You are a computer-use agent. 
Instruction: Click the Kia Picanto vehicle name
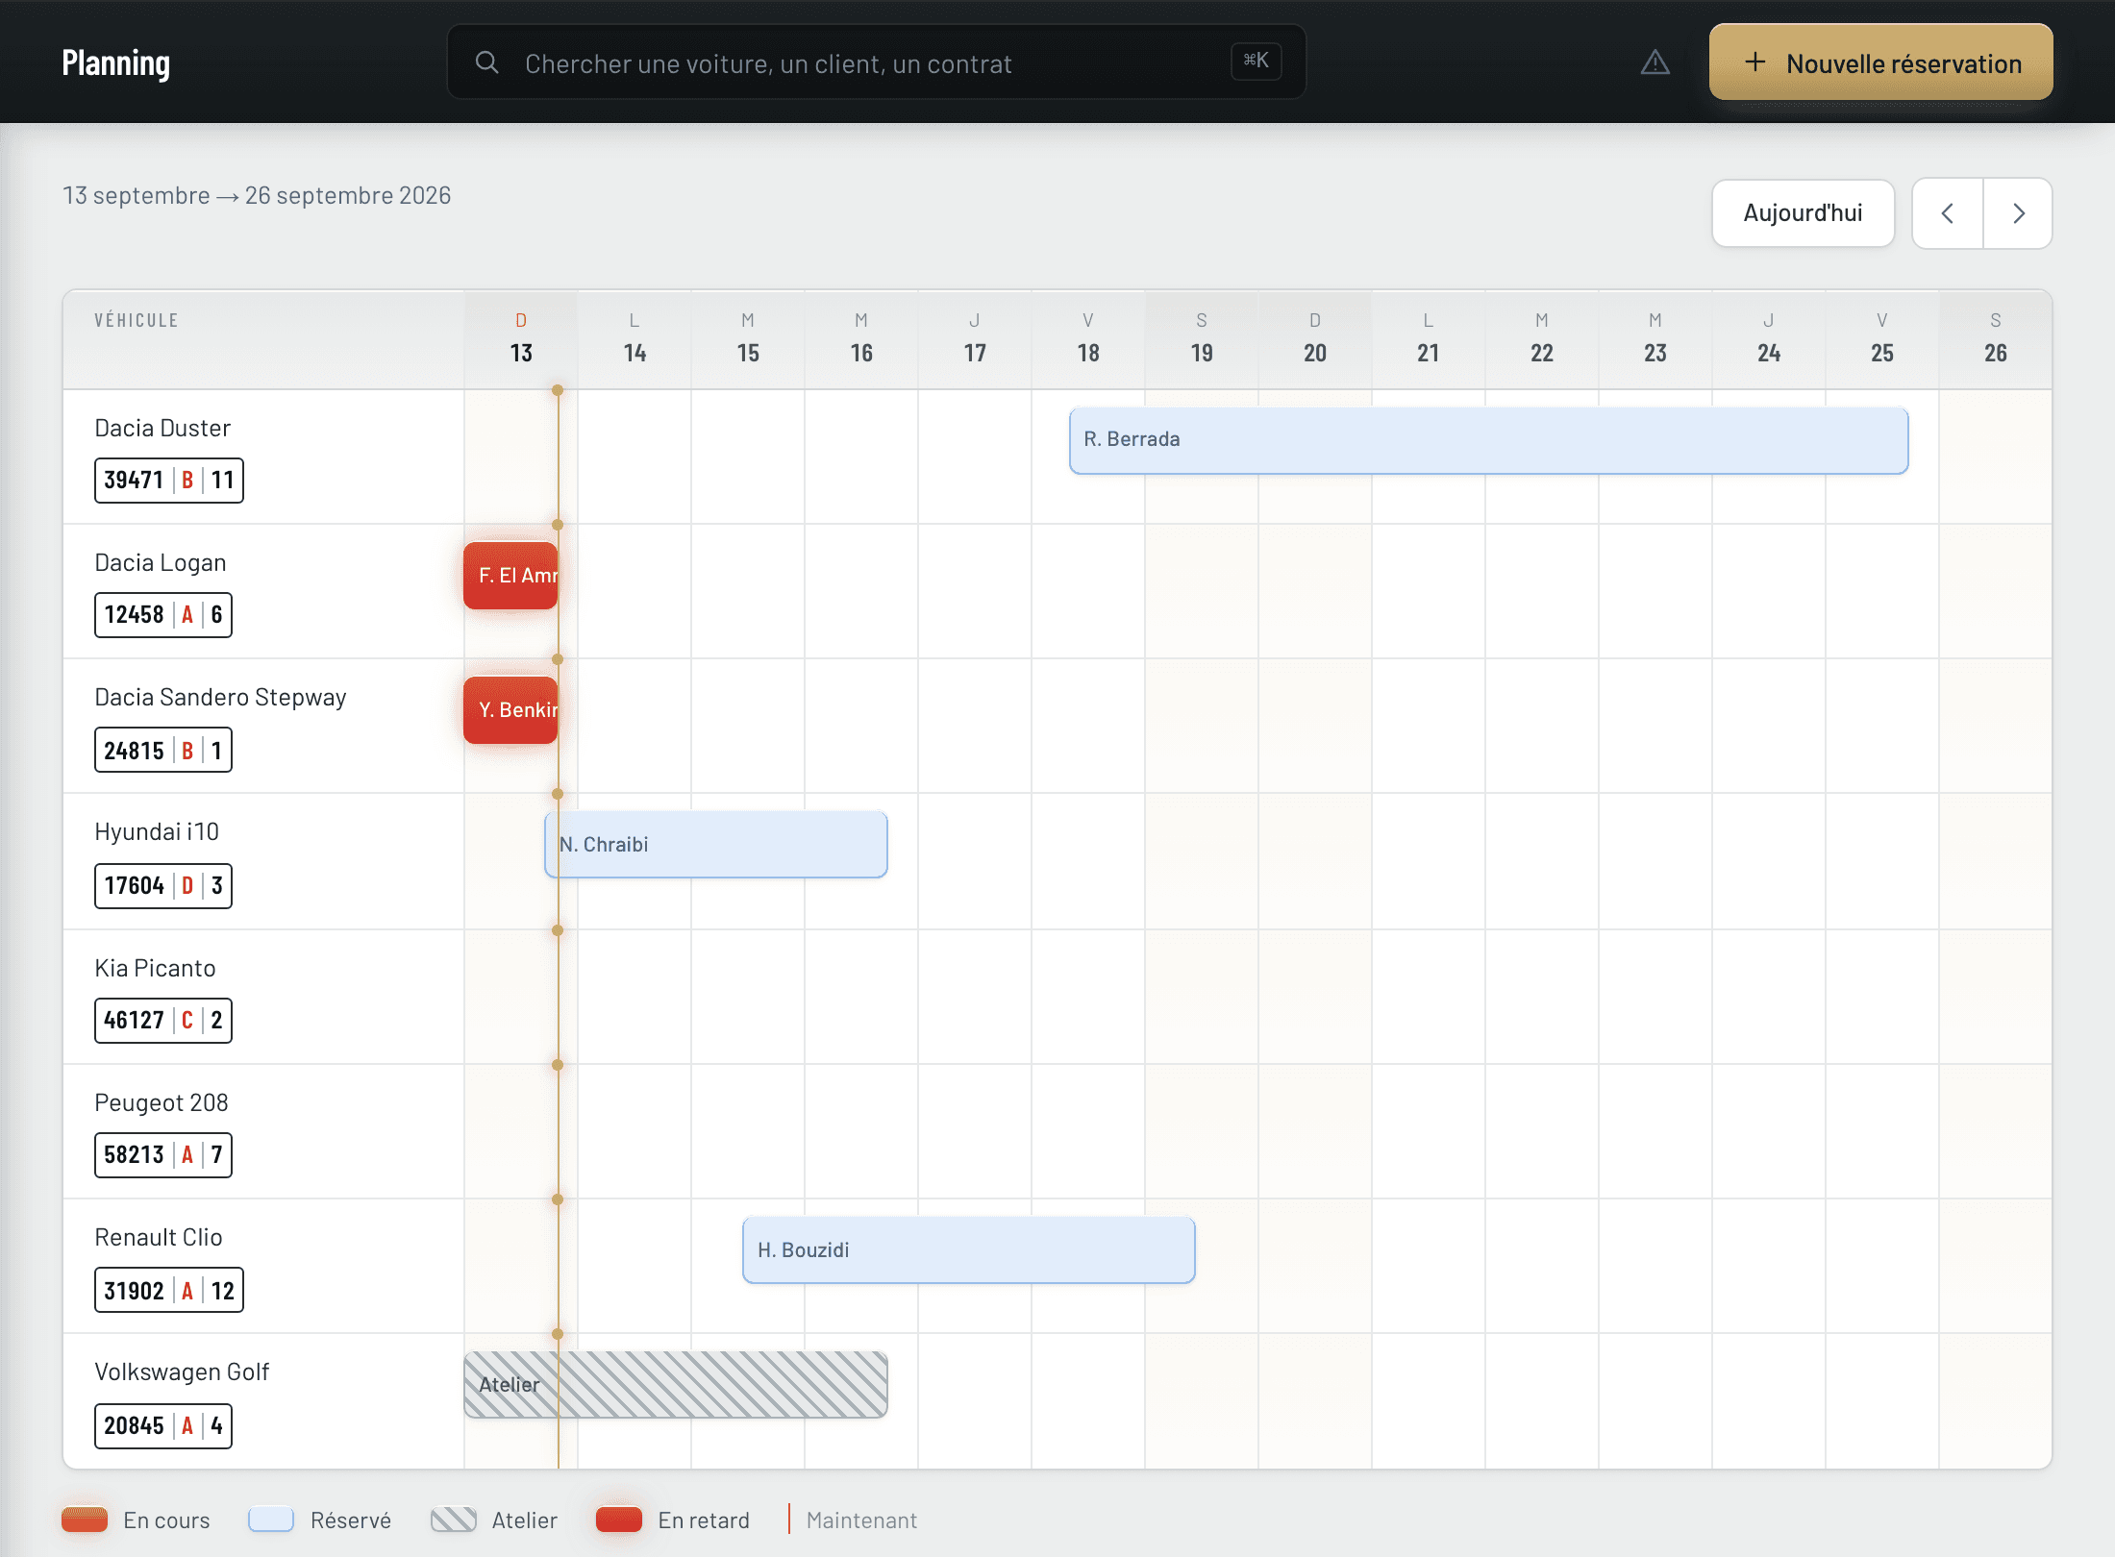(x=155, y=969)
